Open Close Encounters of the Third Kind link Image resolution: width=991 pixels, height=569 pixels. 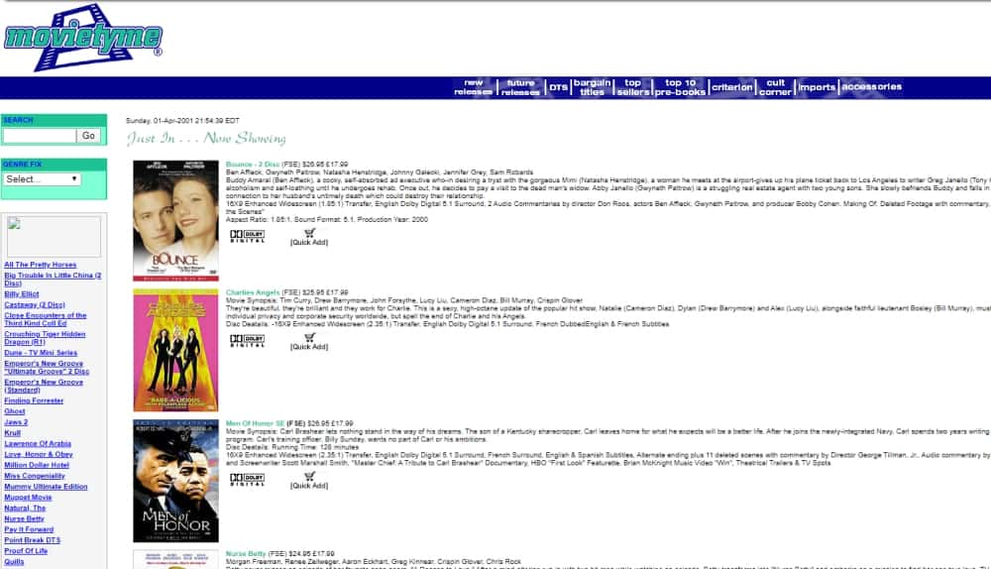[46, 319]
